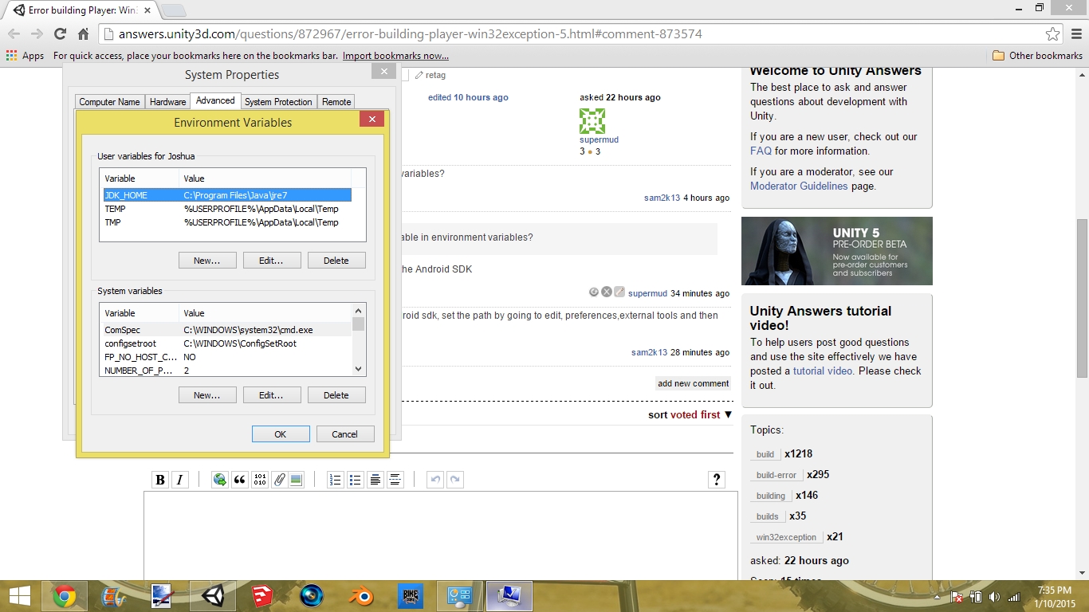Click the win32exception topic tag
This screenshot has height=612, width=1089.
[786, 537]
